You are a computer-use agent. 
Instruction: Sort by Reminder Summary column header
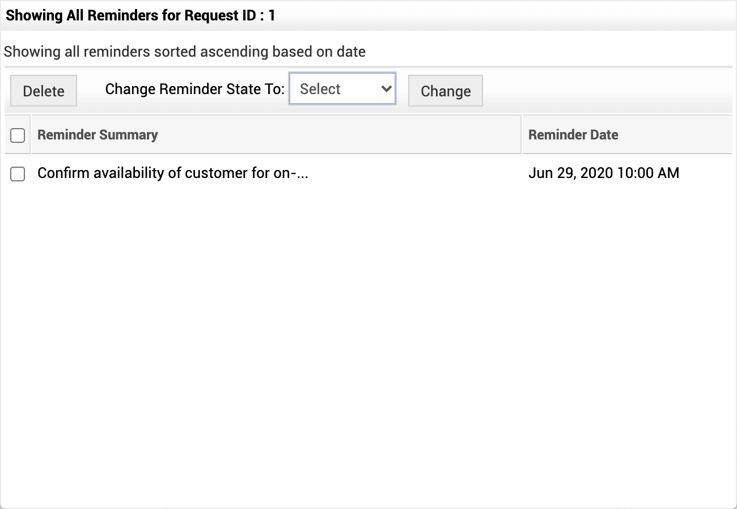[x=98, y=135]
